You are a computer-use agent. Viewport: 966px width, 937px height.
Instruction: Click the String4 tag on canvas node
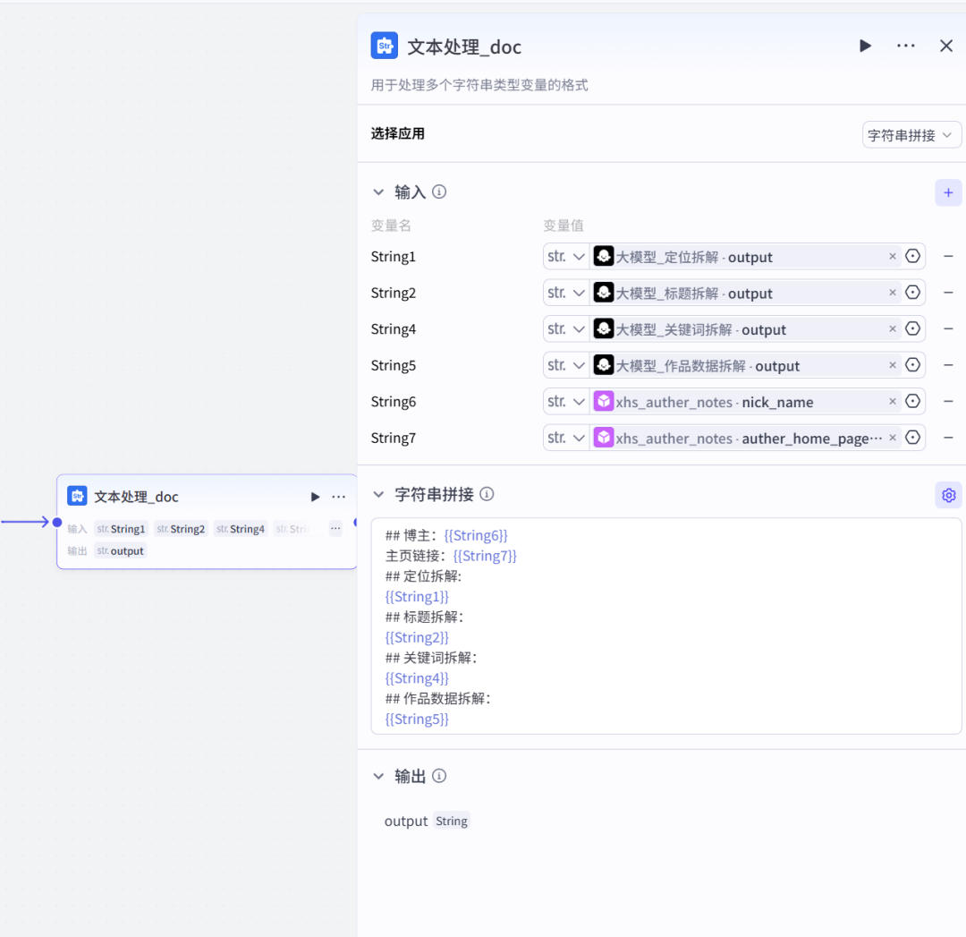[241, 529]
